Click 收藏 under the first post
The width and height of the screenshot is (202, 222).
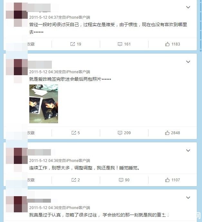point(31,44)
